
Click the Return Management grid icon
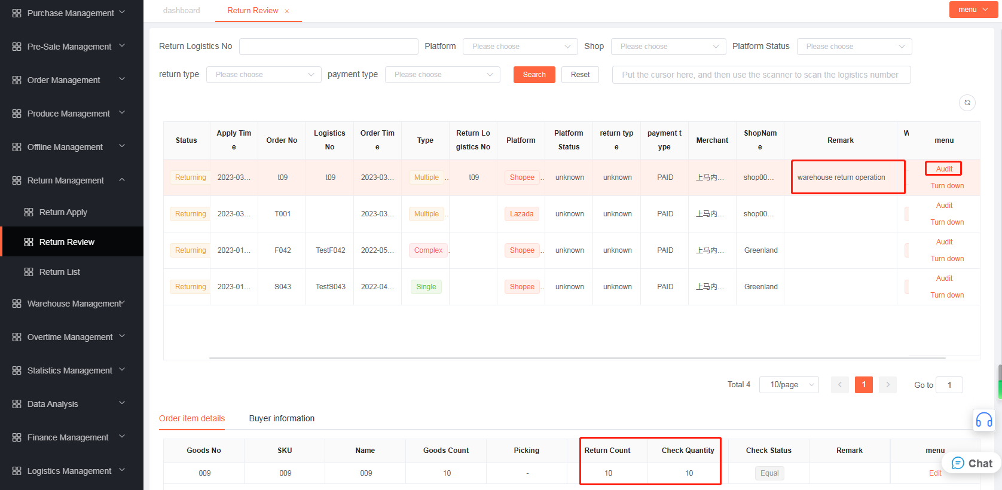pyautogui.click(x=17, y=180)
